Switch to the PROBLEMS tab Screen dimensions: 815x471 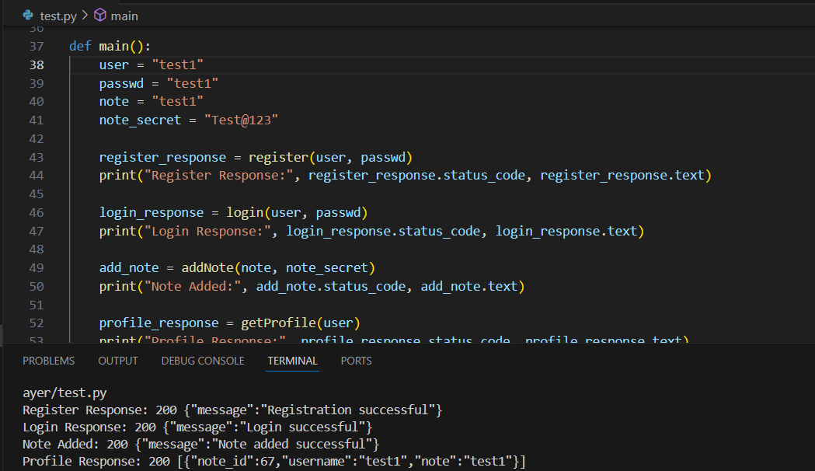click(x=49, y=361)
